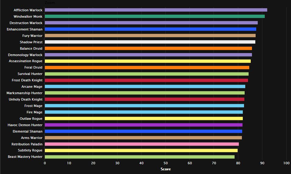The image size is (291, 174).
Task: Click the '70' axis tick label
Action: (x=214, y=163)
